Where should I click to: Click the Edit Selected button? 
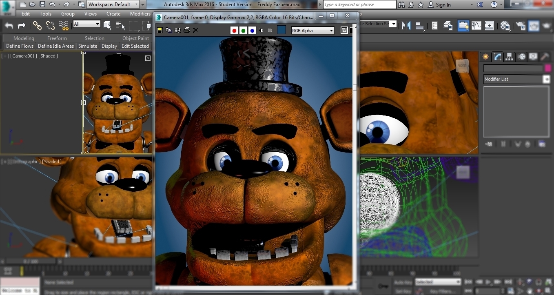click(x=135, y=46)
